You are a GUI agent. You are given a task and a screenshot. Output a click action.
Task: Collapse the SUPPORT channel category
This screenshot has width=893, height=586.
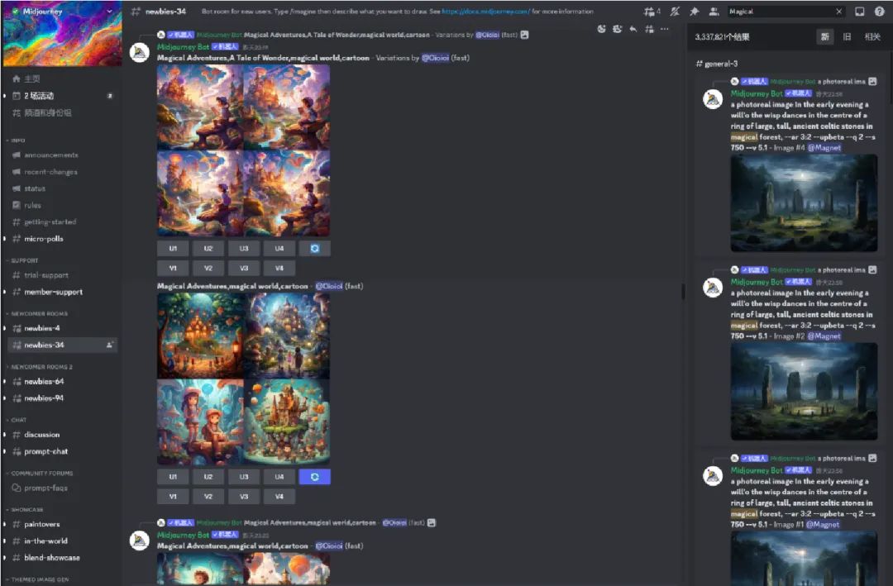[x=22, y=260]
